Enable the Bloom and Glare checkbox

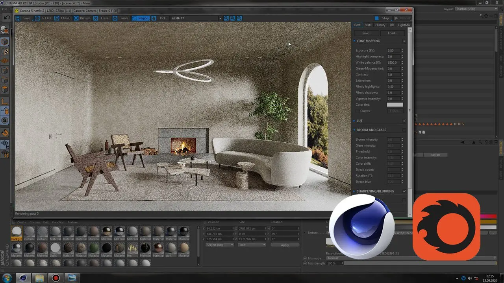click(404, 130)
